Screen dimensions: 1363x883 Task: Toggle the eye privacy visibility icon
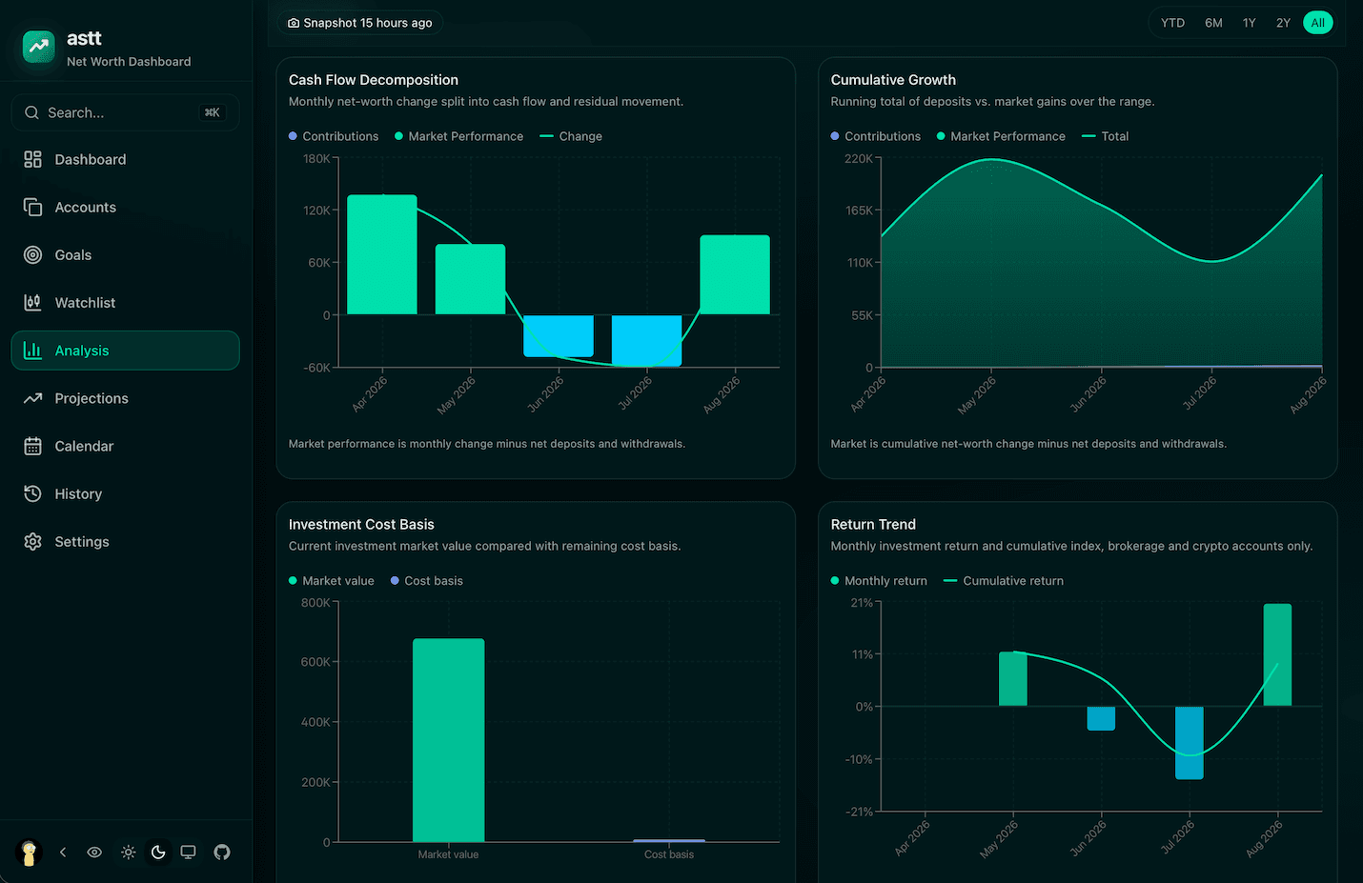point(94,853)
